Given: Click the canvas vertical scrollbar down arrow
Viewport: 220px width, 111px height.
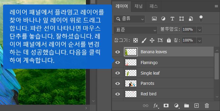Looking at the screenshot, I should (x=93, y=101).
